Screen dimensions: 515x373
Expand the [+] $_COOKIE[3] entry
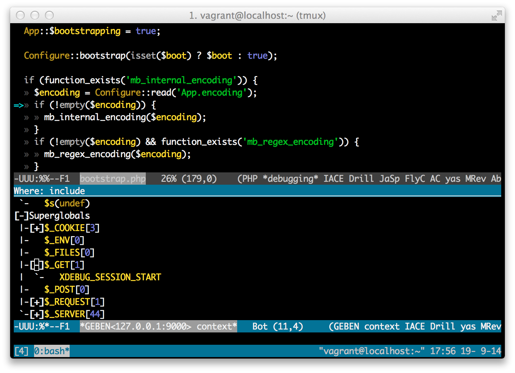[x=37, y=228]
